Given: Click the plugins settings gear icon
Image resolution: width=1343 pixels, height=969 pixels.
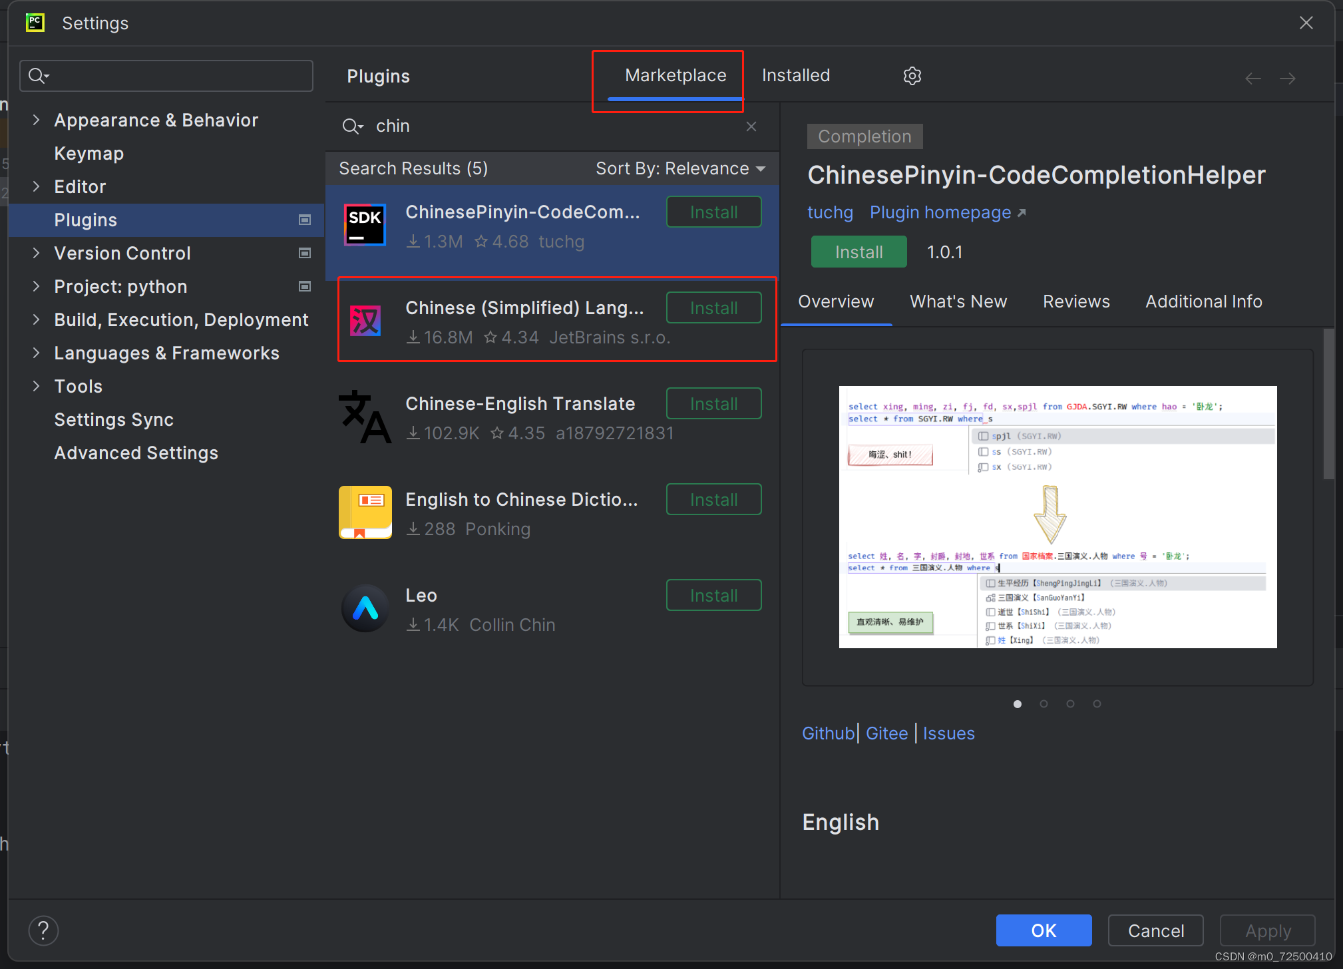Looking at the screenshot, I should (x=912, y=76).
